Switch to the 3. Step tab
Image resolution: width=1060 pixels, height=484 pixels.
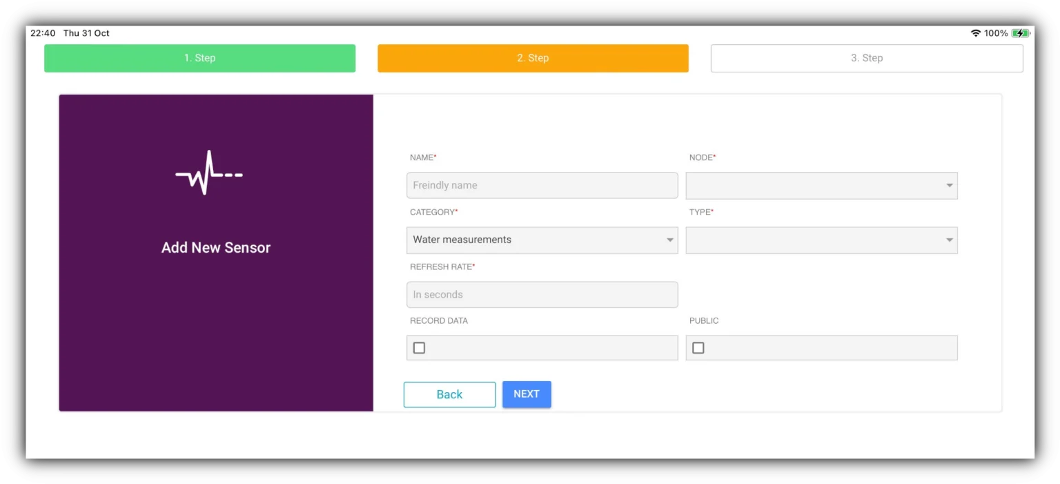[x=867, y=58]
